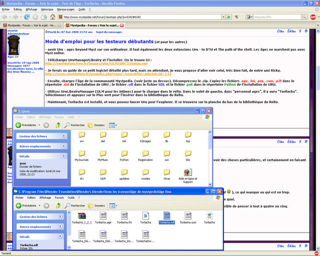Open the avi folder in E:\jeux window
The image size is (320, 256).
coord(81,137)
